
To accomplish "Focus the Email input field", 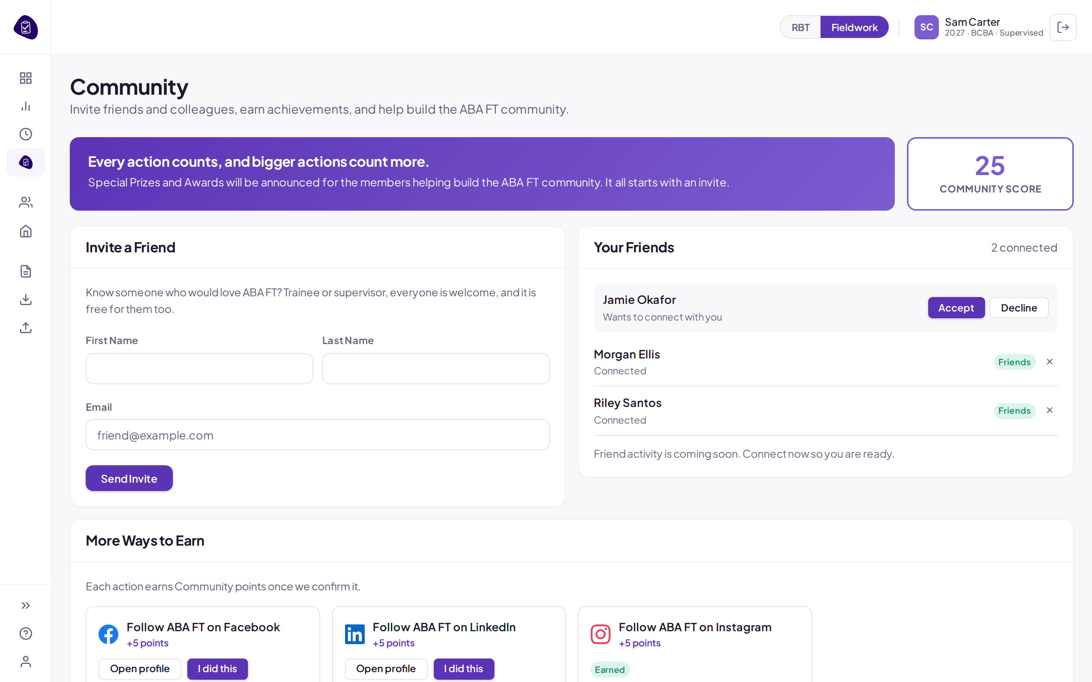I will [x=317, y=435].
